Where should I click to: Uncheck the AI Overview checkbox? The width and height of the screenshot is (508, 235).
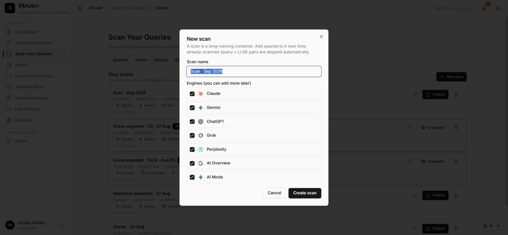coord(192,163)
